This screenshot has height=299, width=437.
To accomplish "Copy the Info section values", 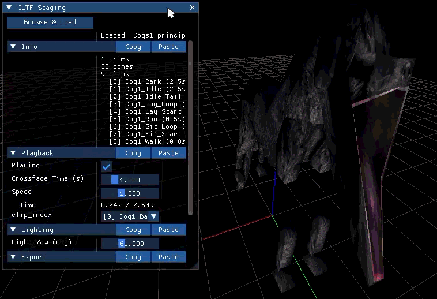I will click(x=133, y=47).
